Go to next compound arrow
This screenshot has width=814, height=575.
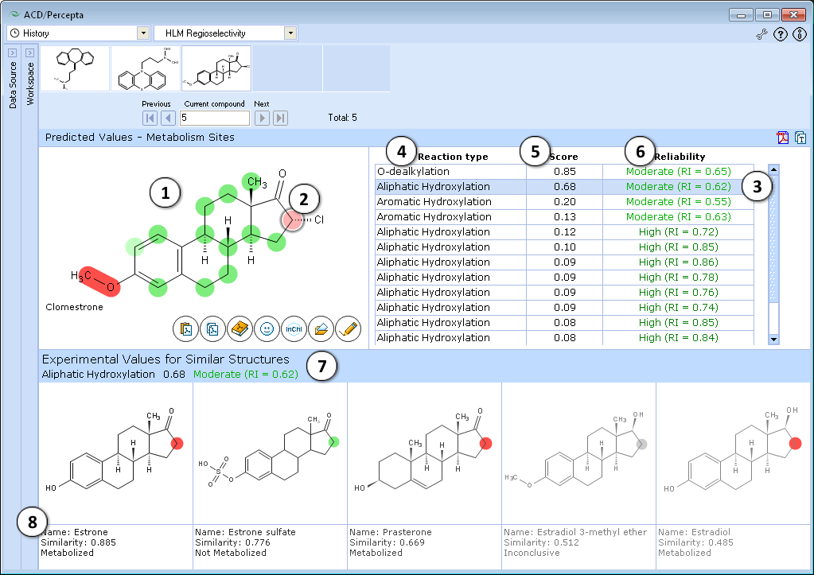coord(262,118)
